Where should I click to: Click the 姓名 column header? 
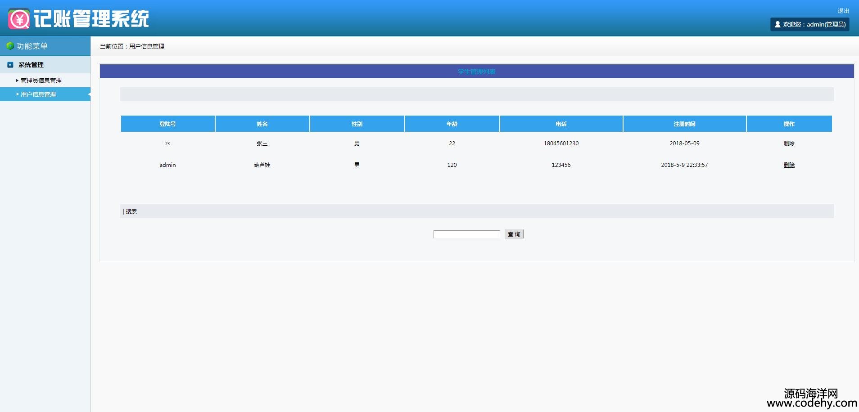click(x=262, y=124)
